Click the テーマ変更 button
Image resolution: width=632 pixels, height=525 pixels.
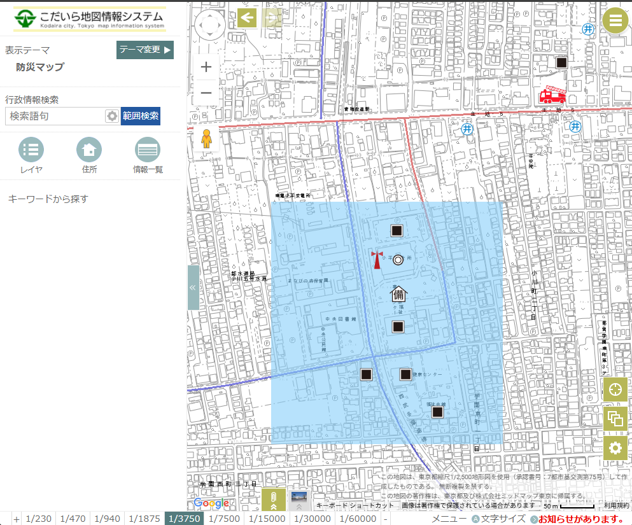pyautogui.click(x=145, y=50)
